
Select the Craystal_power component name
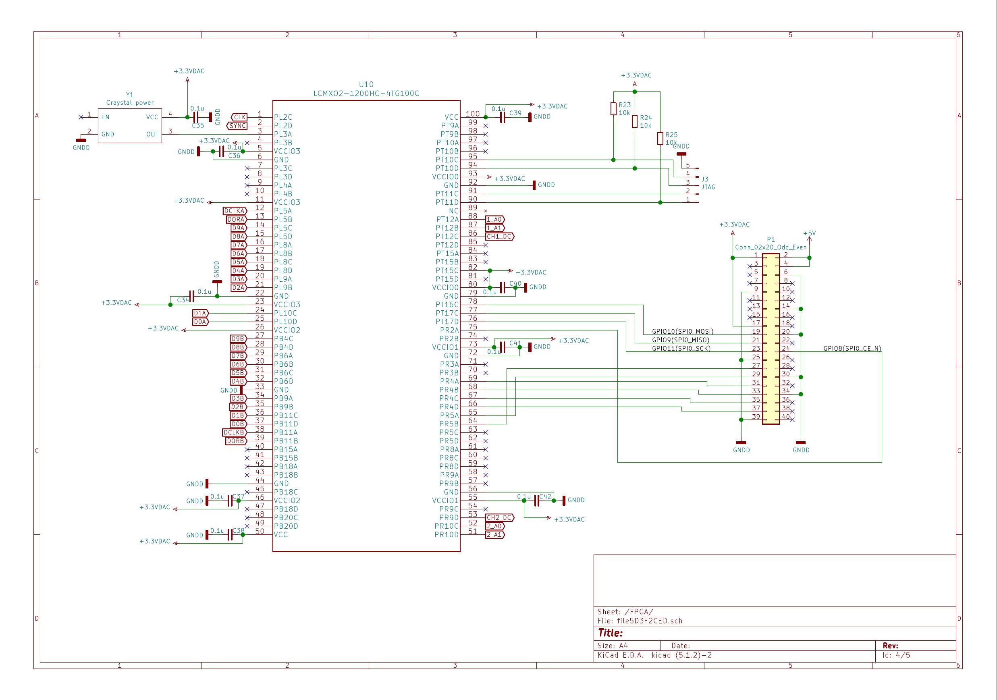tap(130, 103)
